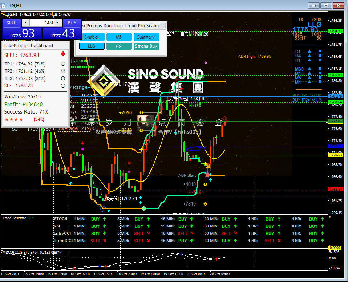Image resolution: width=348 pixels, height=282 pixels.
Task: Click the EntryCCI 30 MIN SELL signal
Action: (229, 233)
